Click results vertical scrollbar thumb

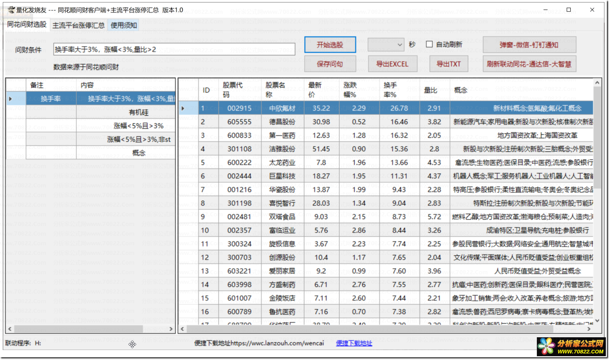click(x=597, y=137)
